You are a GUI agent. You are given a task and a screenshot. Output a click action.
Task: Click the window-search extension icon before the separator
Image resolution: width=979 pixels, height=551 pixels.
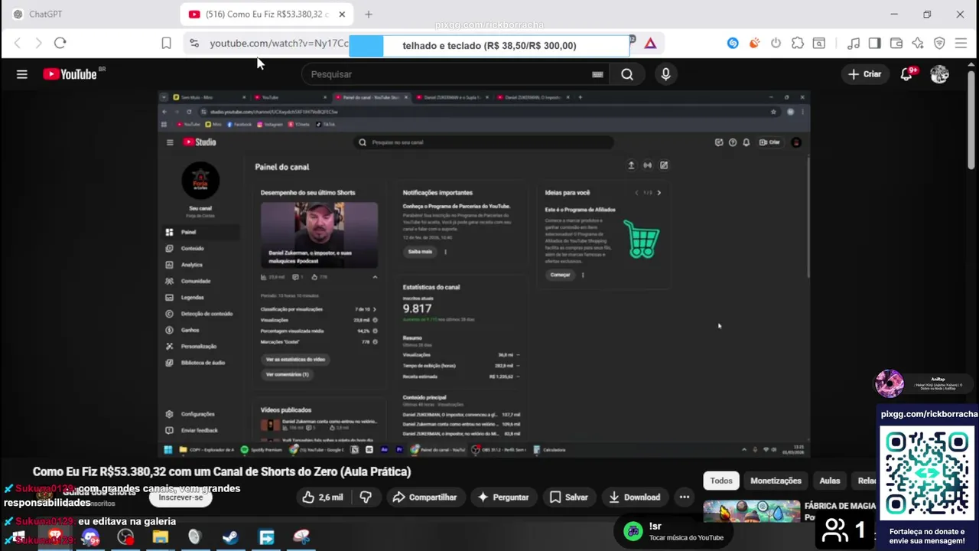818,44
